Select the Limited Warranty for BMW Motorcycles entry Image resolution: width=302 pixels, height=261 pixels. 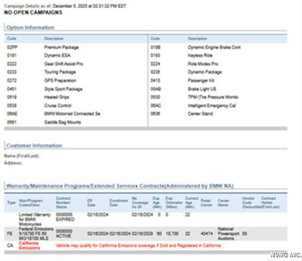(35, 219)
